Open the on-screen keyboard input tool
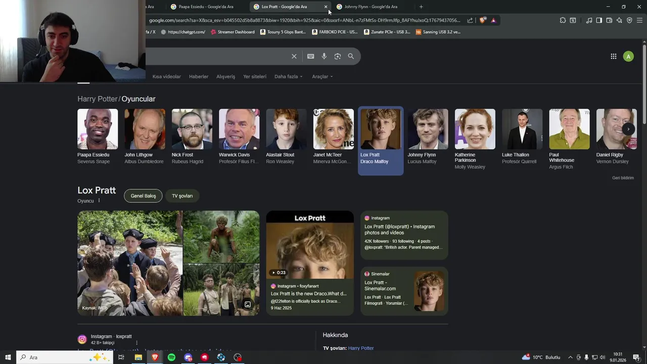 point(310,56)
